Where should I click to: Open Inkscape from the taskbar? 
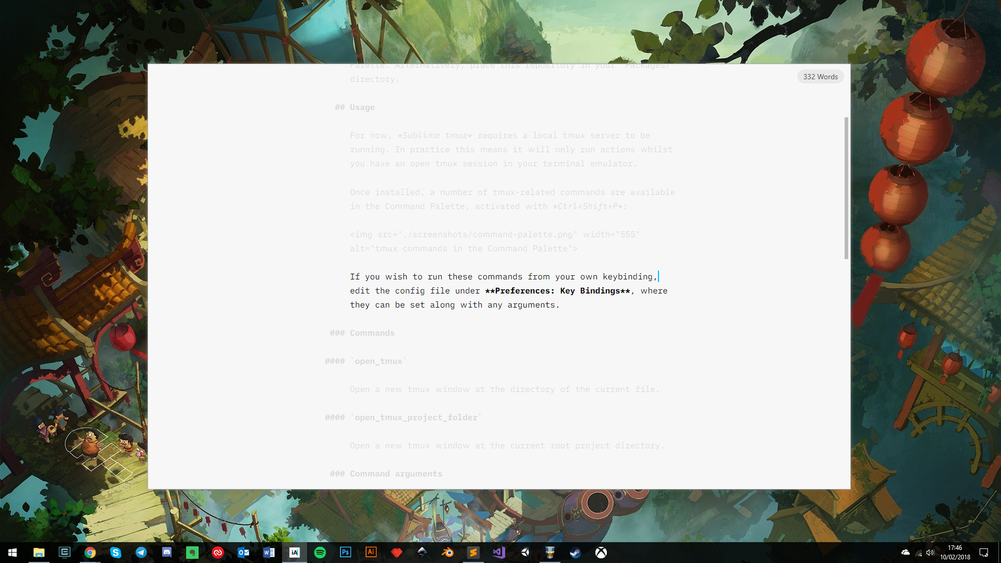click(422, 553)
